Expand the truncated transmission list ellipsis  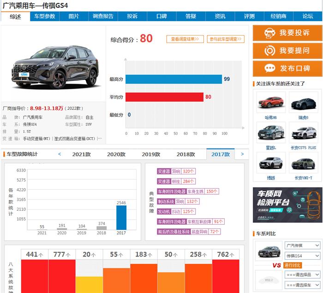click(x=100, y=138)
